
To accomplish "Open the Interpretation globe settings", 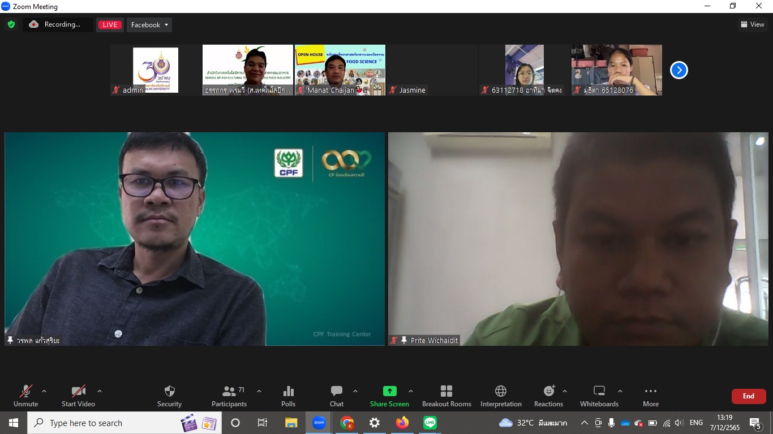I will 501,396.
